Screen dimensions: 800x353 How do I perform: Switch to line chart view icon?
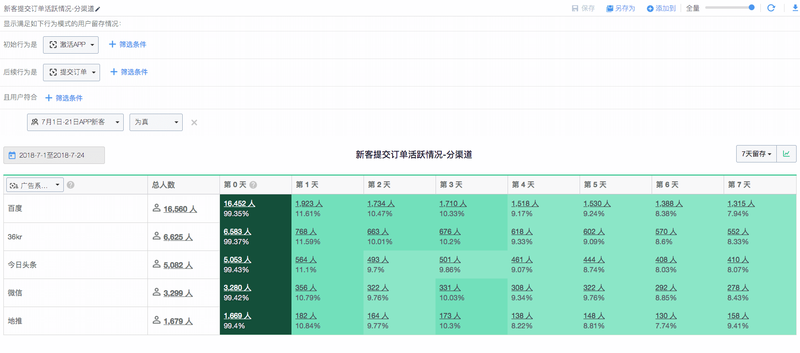pos(786,154)
